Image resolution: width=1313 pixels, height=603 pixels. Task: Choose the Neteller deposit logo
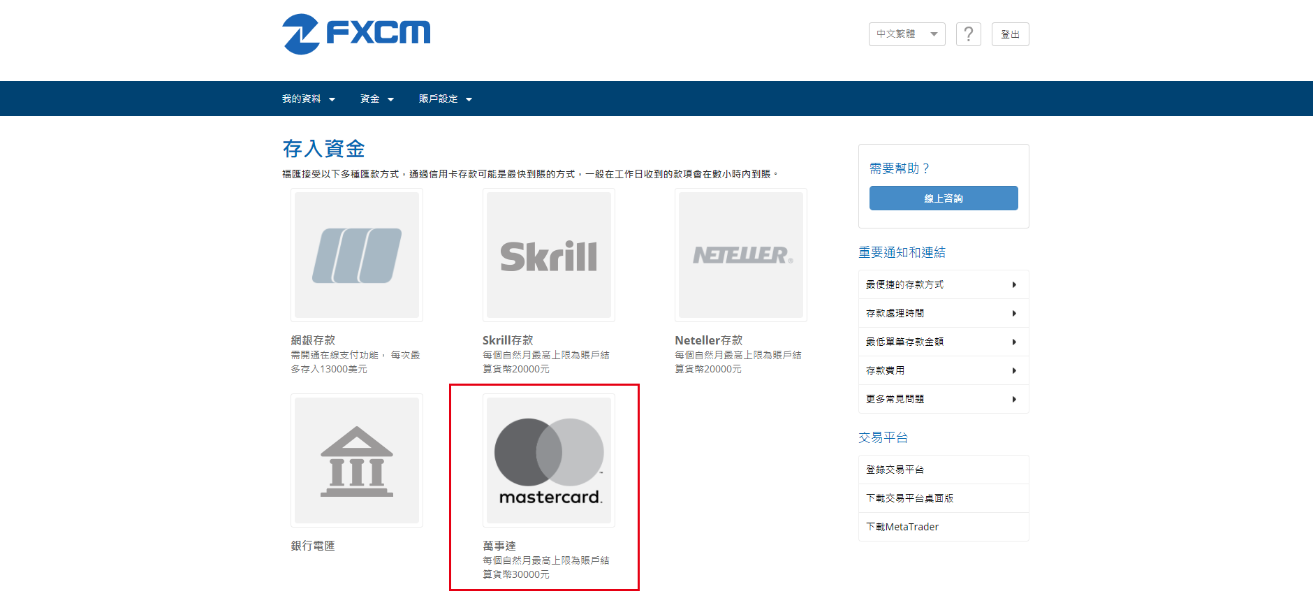[741, 255]
